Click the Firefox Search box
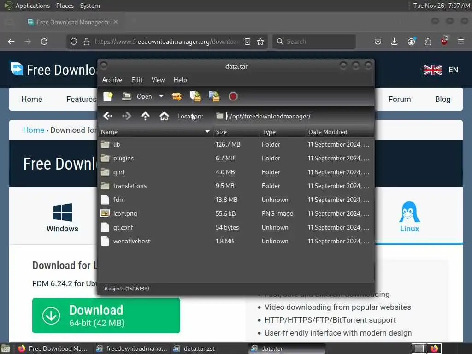 pyautogui.click(x=314, y=41)
